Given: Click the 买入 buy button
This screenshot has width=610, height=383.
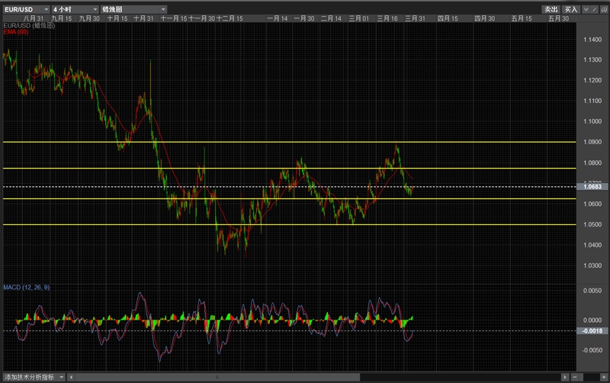Looking at the screenshot, I should [570, 9].
